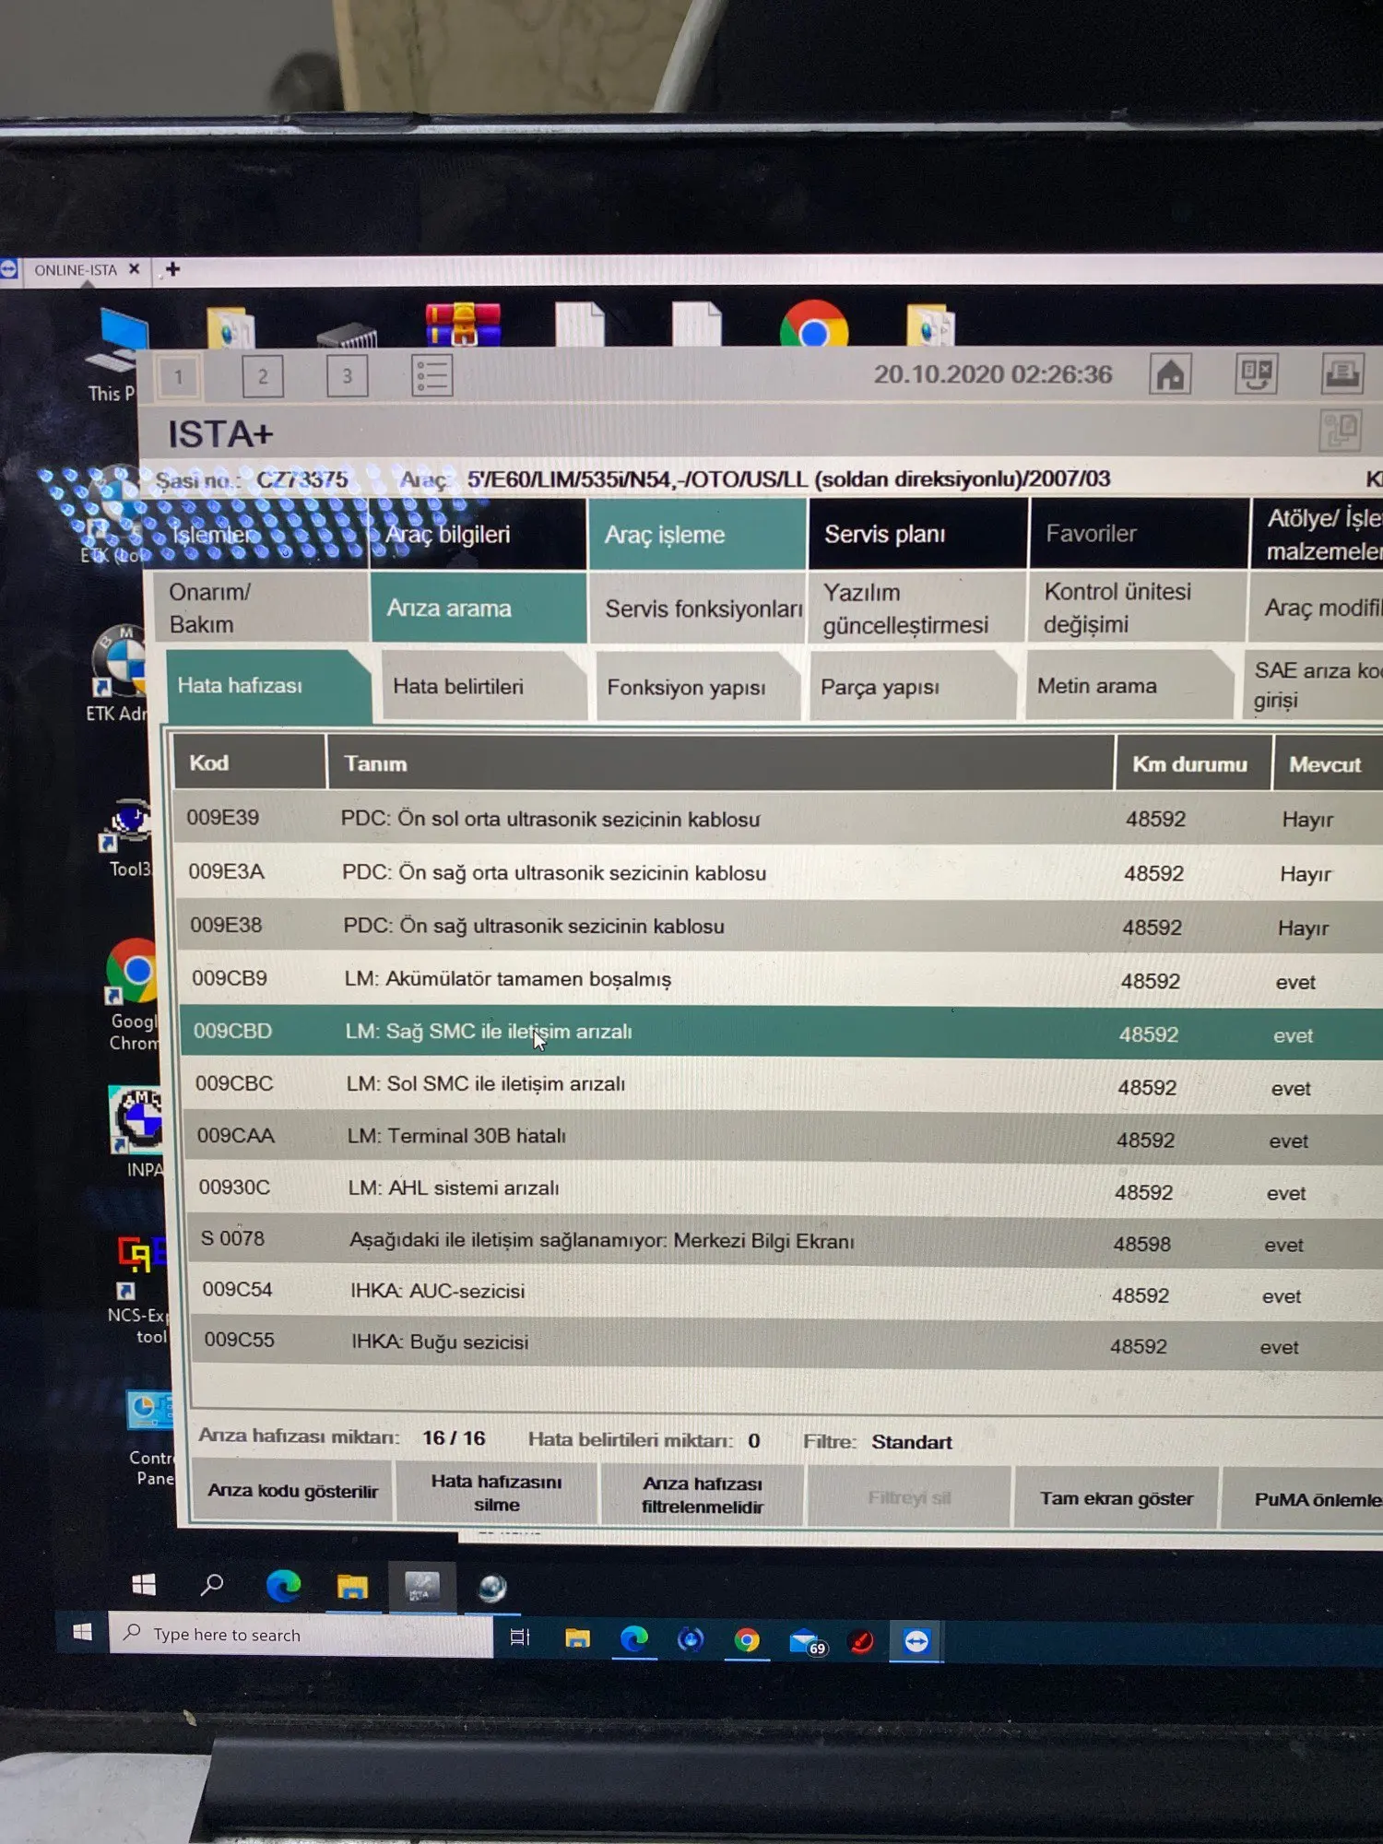1383x1844 pixels.
Task: Open Edge on the local taskbar
Action: point(634,1639)
